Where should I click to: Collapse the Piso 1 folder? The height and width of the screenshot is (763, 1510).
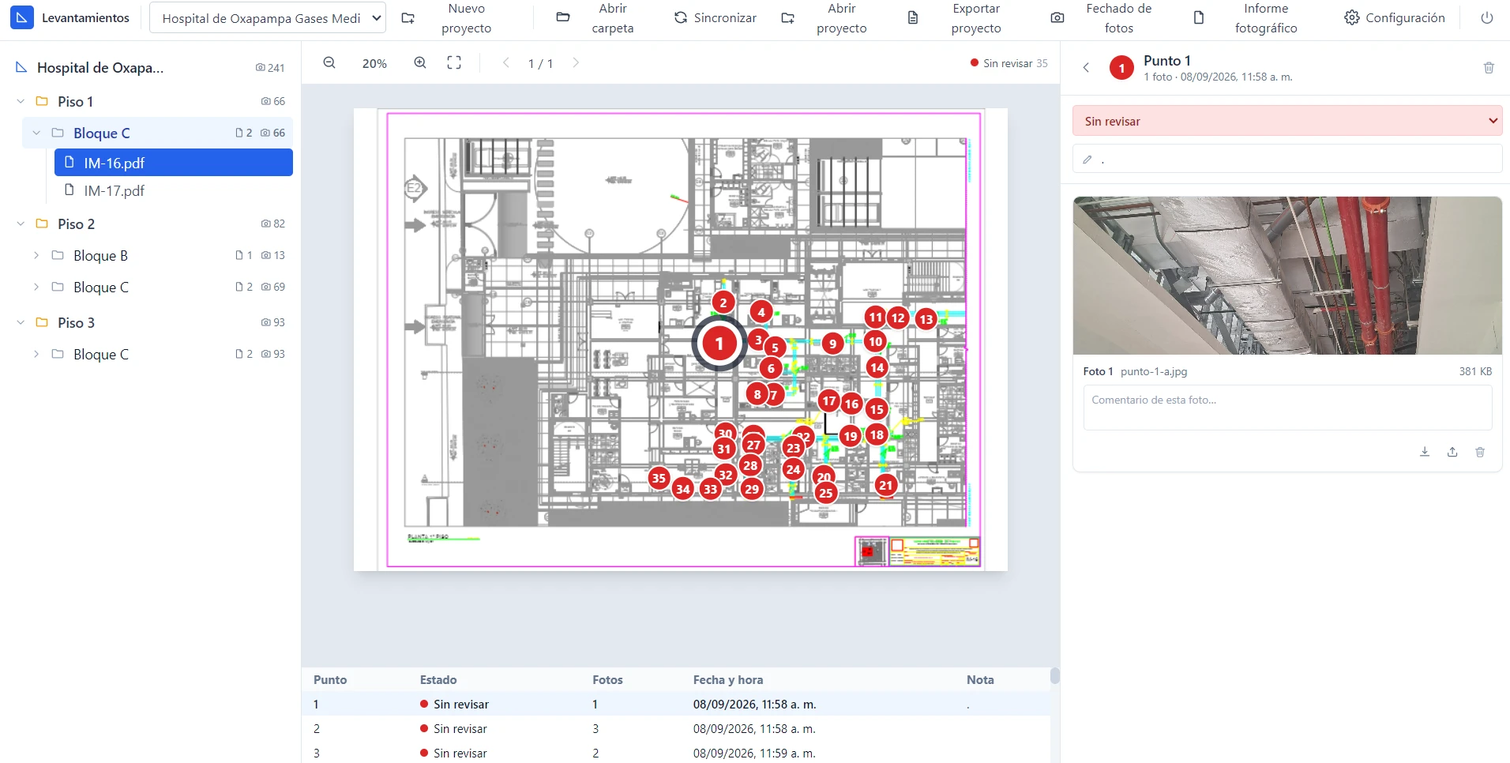[x=21, y=101]
